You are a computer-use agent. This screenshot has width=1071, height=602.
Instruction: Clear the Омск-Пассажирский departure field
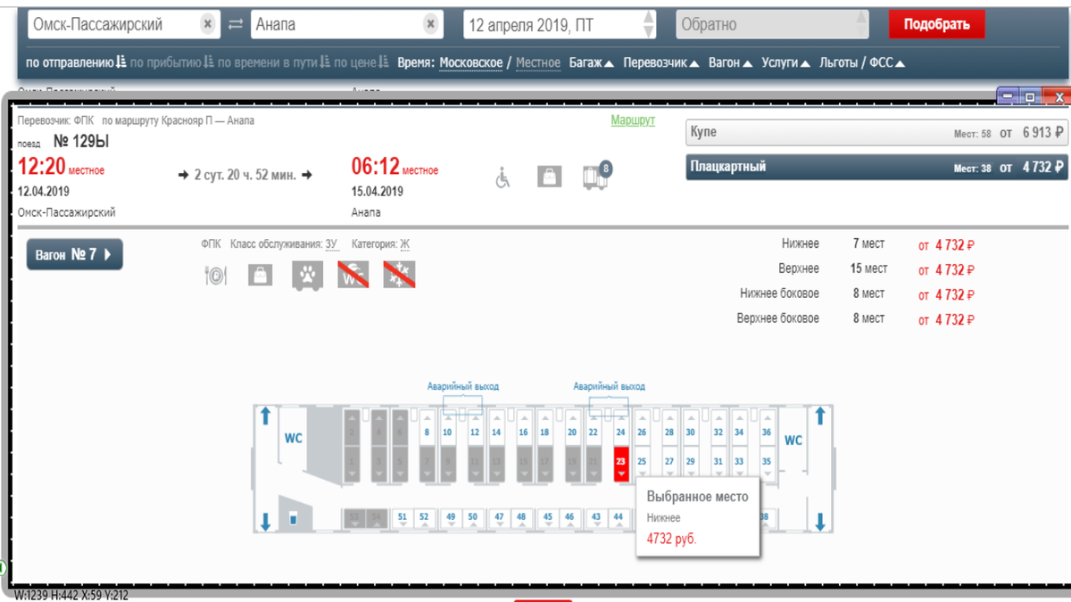(207, 25)
